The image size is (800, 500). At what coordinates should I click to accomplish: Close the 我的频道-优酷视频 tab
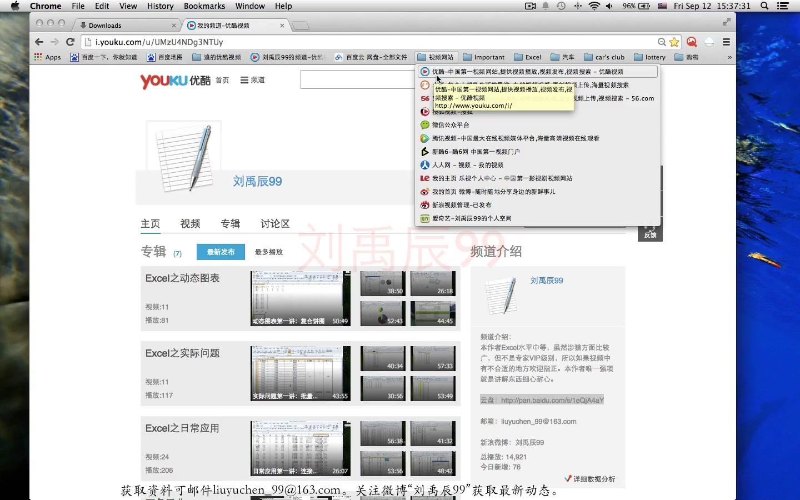(282, 26)
